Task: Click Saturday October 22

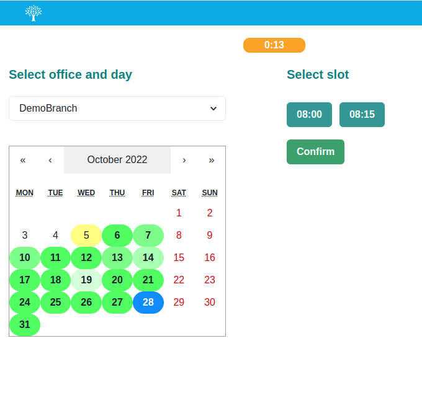Action: coord(179,280)
